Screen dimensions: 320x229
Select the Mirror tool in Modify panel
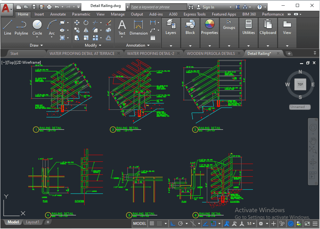86,30
